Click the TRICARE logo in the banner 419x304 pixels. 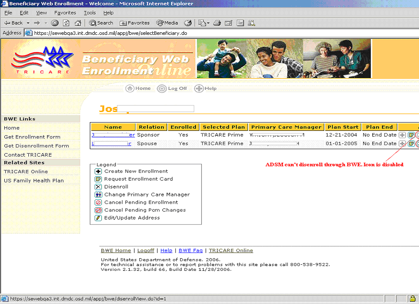click(42, 60)
